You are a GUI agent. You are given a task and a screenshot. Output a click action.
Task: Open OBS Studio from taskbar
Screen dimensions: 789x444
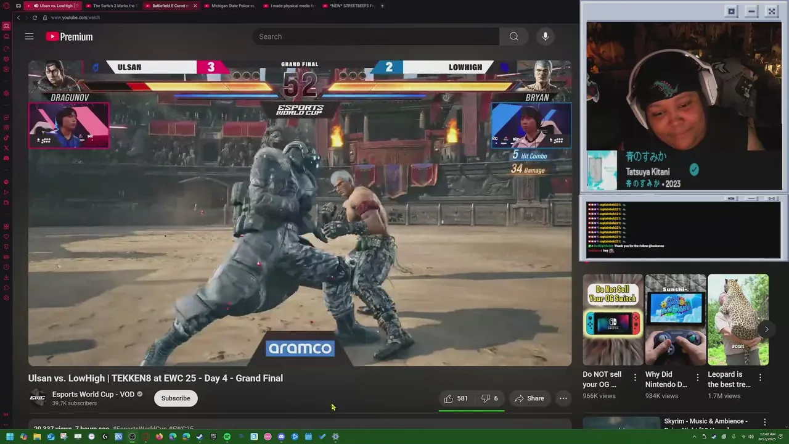pos(132,437)
